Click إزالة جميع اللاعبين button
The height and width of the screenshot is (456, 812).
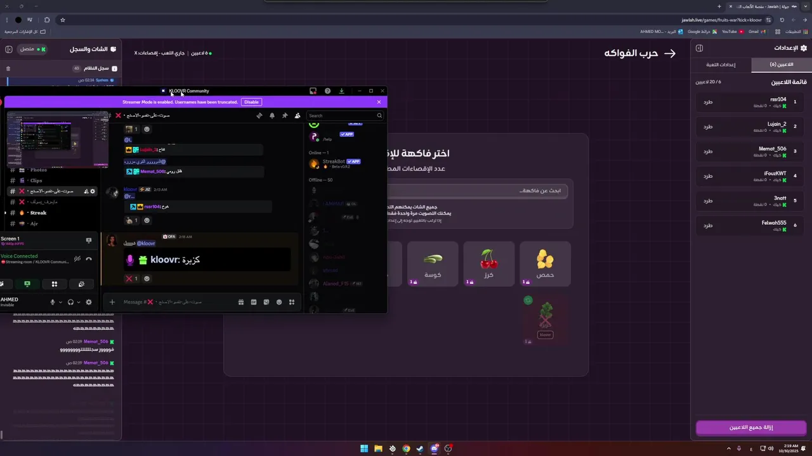[x=751, y=427]
